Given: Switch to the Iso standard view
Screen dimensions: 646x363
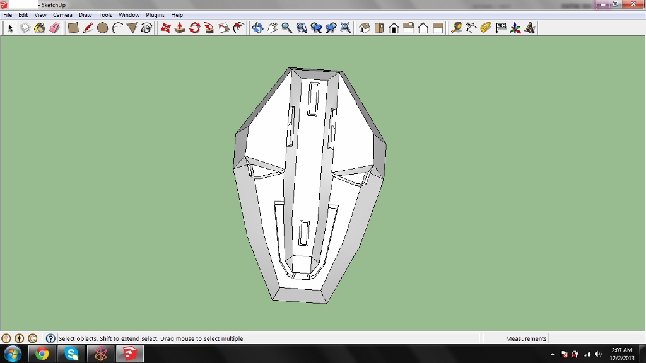Looking at the screenshot, I should [365, 28].
